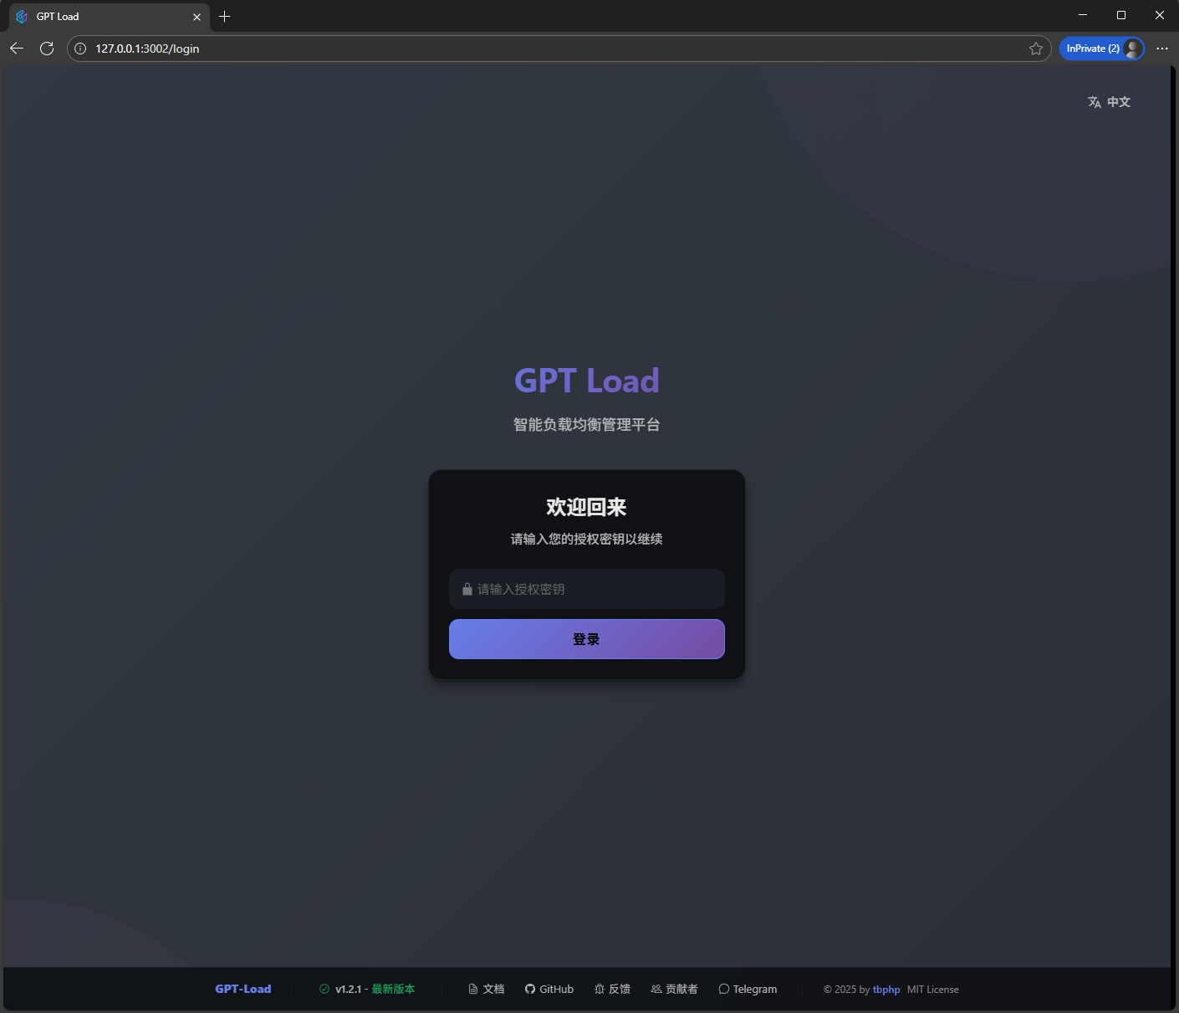Click the tbphp author link
Viewport: 1179px width, 1013px height.
(x=886, y=989)
